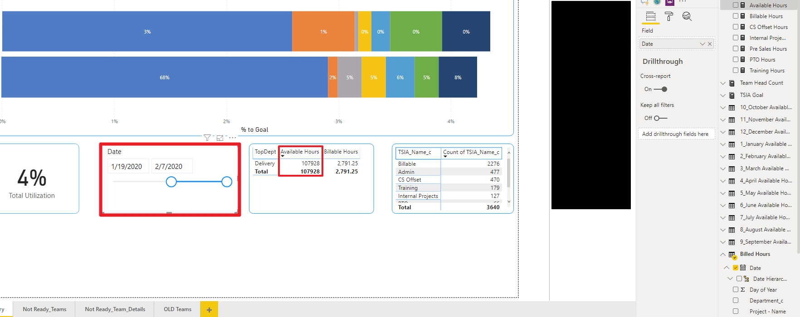Check the CS Offset Hours checkbox
This screenshot has height=317, width=800.
click(x=736, y=27)
